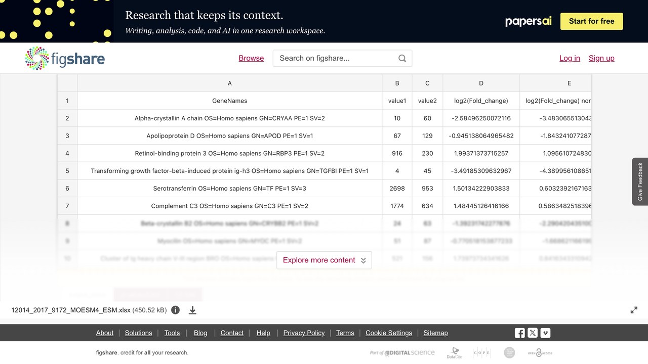648x364 pixels.
Task: Click the Serotransferrin row cell
Action: (x=230, y=188)
